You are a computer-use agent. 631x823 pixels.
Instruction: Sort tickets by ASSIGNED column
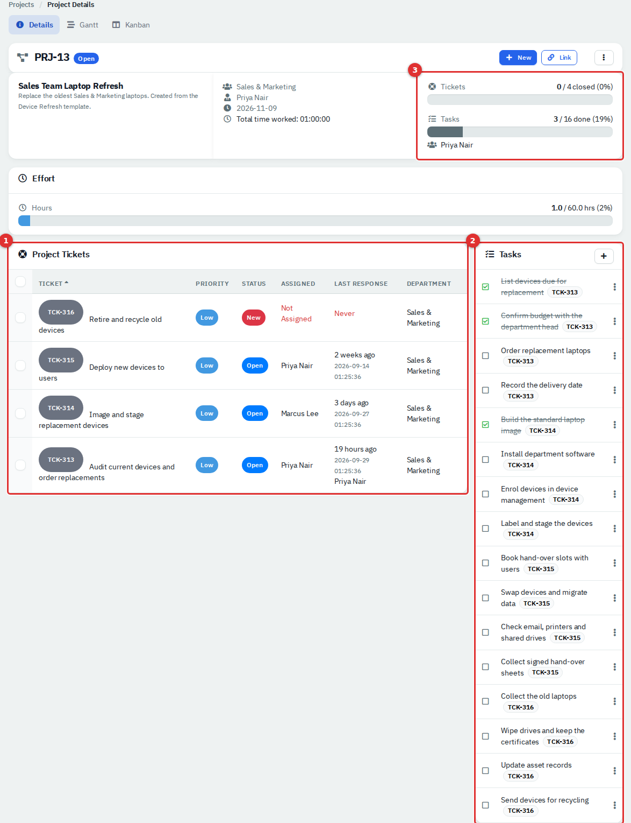point(298,284)
